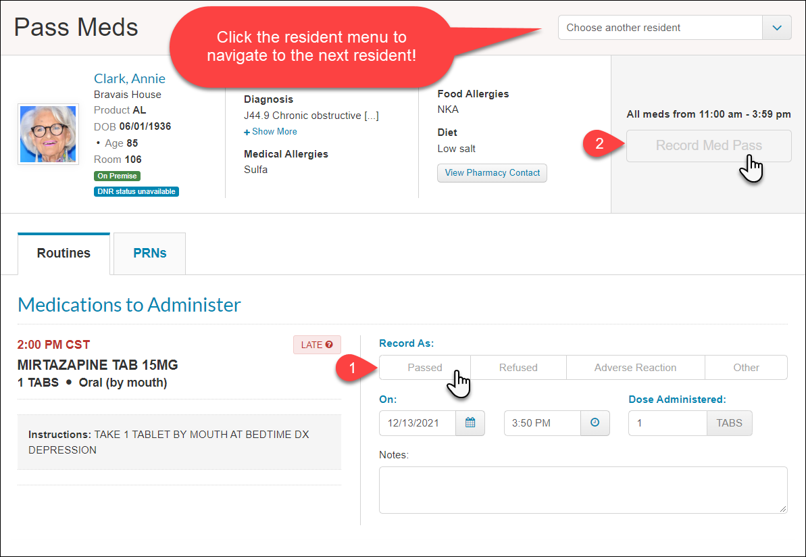Click Annie Clark's profile photo
The image size is (806, 557).
click(x=47, y=134)
